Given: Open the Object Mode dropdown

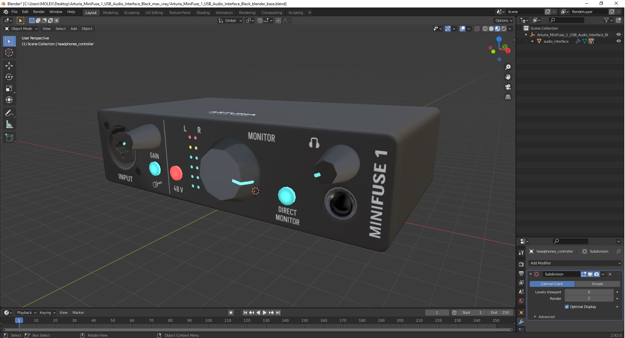Looking at the screenshot, I should tap(21, 29).
